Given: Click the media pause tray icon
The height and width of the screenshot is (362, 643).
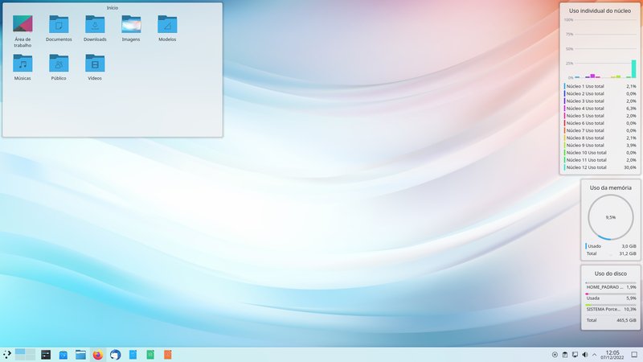Looking at the screenshot, I should pos(555,355).
